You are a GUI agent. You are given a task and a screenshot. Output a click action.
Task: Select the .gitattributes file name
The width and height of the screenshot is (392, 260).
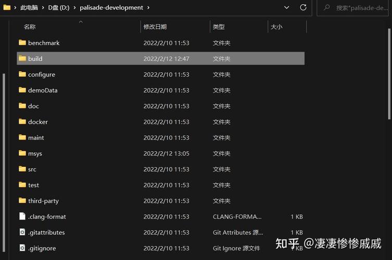(46, 232)
